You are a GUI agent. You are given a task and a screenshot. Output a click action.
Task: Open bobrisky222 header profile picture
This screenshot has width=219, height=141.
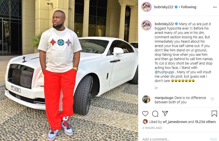pyautogui.click(x=146, y=7)
